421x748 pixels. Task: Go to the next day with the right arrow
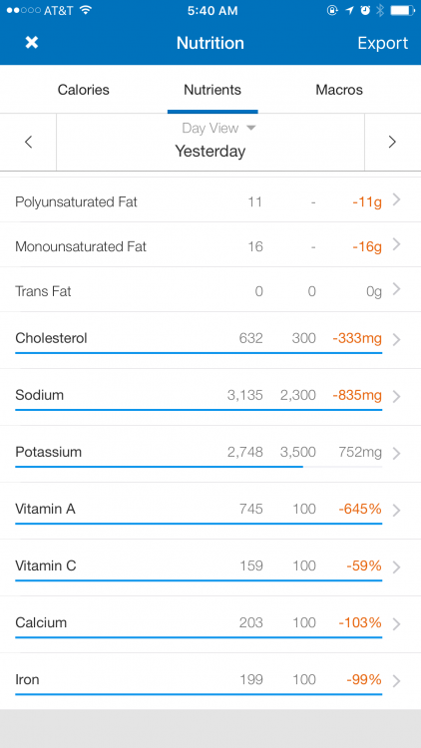coord(392,142)
